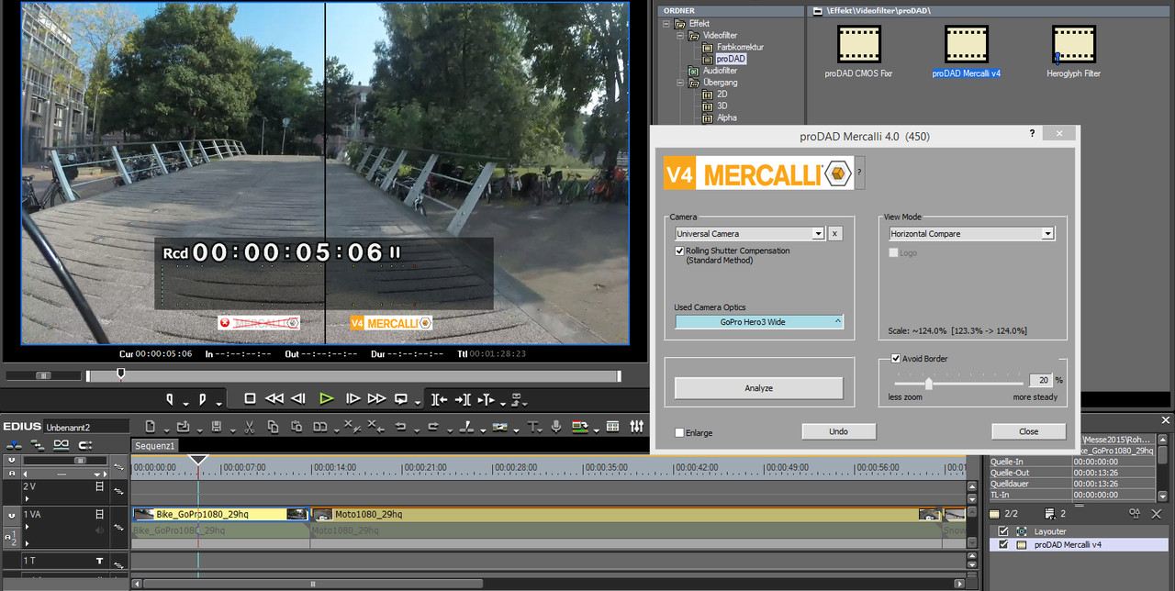Select the Farbkorrektur folder

tap(740, 47)
